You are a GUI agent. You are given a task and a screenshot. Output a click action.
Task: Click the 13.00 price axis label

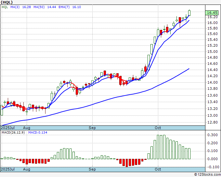[213, 115]
